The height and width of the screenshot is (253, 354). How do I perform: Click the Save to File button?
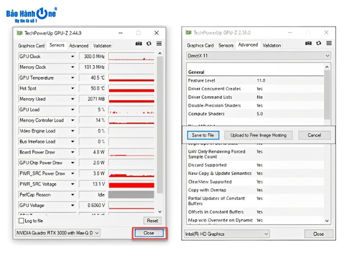click(x=203, y=135)
